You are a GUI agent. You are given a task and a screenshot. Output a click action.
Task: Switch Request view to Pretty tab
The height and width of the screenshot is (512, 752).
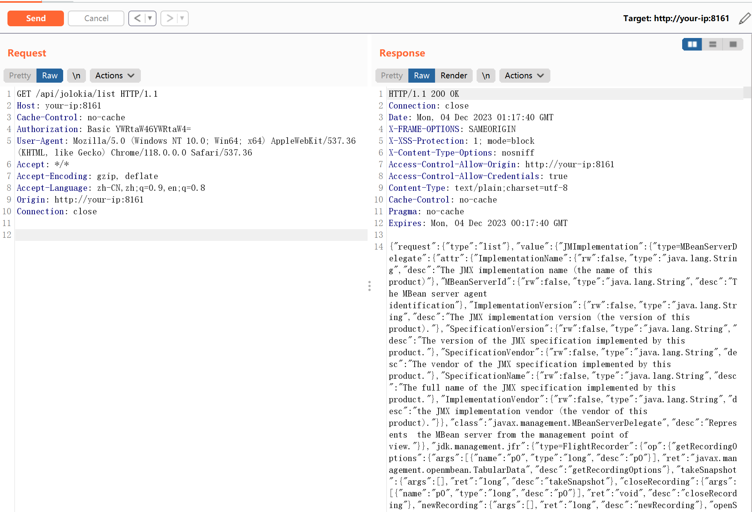pos(20,76)
